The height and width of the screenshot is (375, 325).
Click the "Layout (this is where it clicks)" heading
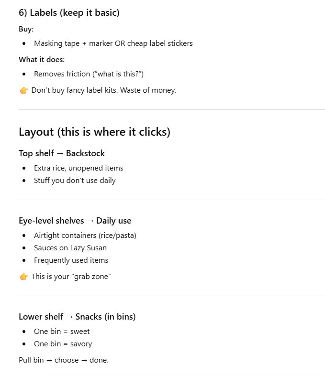point(94,132)
